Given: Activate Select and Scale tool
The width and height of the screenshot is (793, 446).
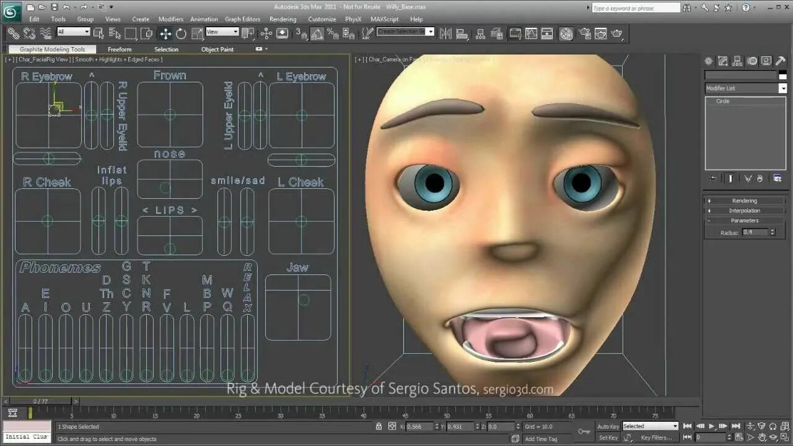Looking at the screenshot, I should [x=197, y=33].
